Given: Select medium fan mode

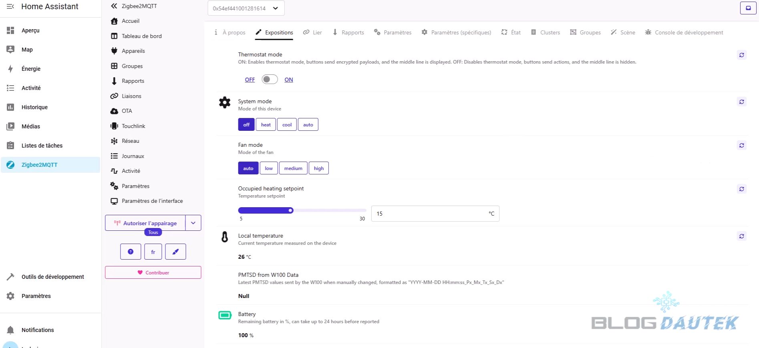Looking at the screenshot, I should [x=293, y=168].
